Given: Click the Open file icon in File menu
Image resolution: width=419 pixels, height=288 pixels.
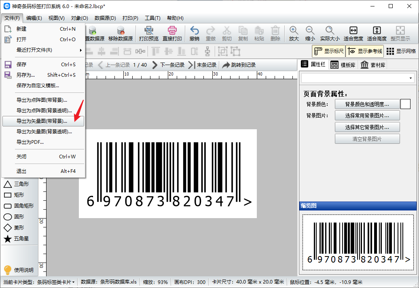Looking at the screenshot, I should click(x=8, y=39).
